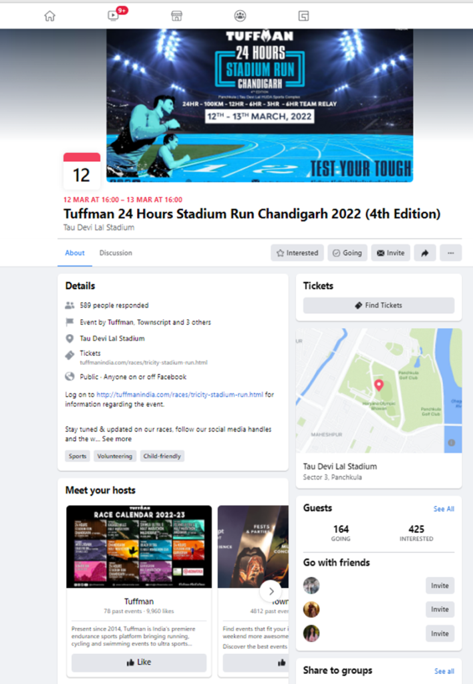Open the Gaming icon in top bar
Image resolution: width=473 pixels, height=684 pixels.
point(304,16)
